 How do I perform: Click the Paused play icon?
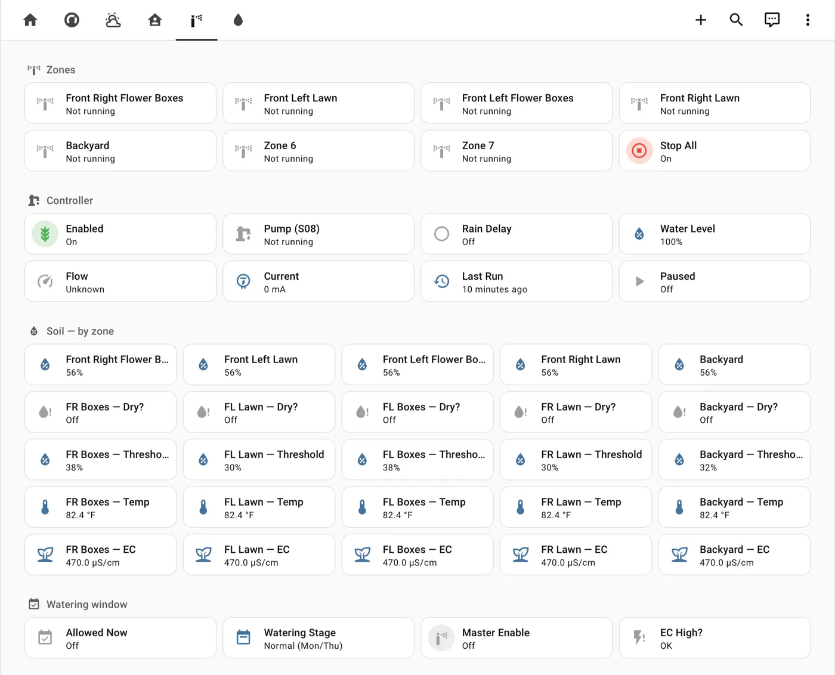click(x=639, y=281)
